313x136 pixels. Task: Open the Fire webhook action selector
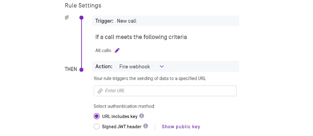134,67
